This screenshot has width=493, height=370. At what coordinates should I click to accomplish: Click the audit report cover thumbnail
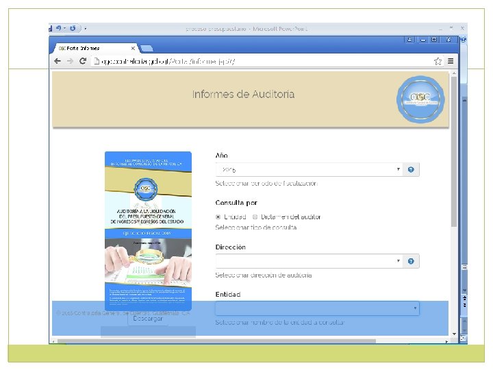148,231
